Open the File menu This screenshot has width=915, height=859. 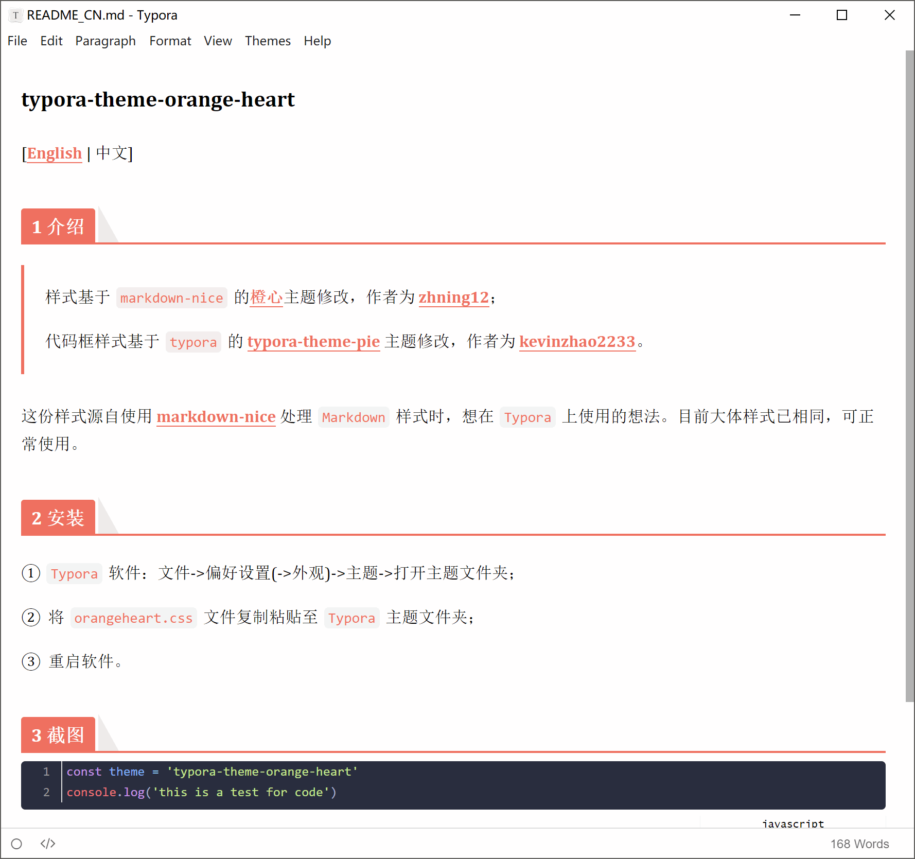coord(17,41)
